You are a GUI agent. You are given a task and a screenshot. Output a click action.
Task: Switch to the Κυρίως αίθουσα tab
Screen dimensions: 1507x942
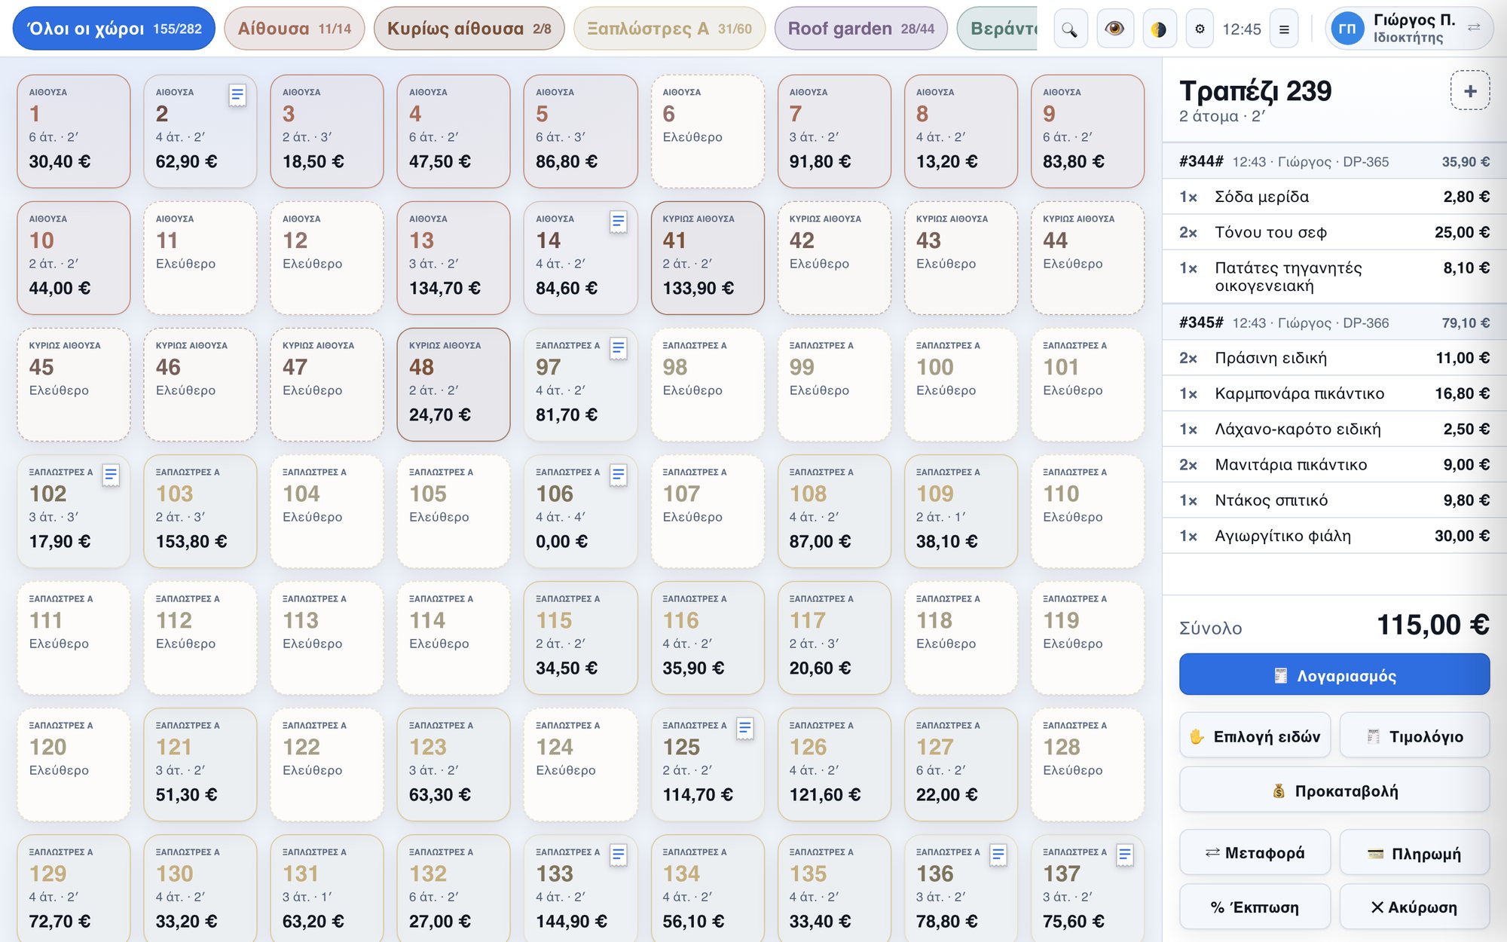469,29
